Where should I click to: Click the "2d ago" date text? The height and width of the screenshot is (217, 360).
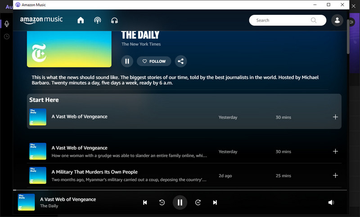pos(225,176)
